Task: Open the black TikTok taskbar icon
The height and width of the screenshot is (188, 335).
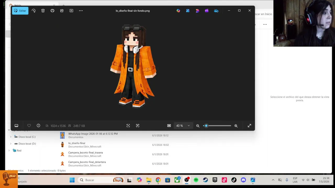Action: [234, 180]
